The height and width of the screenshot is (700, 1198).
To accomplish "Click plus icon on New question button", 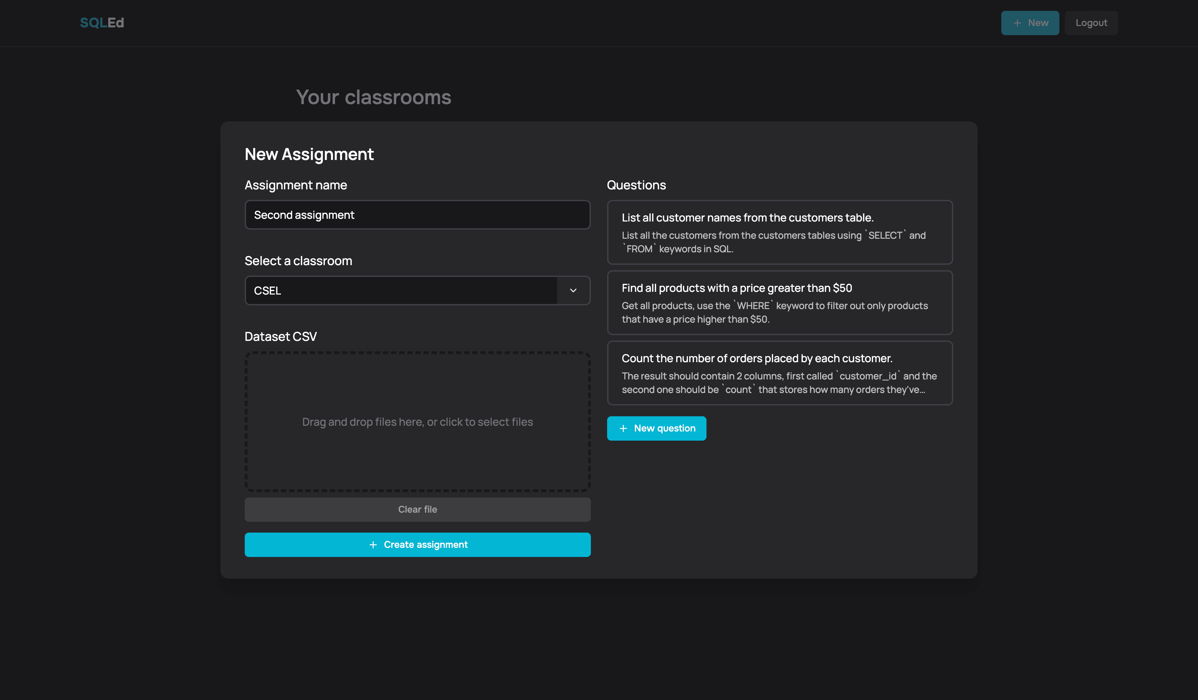I will tap(623, 428).
